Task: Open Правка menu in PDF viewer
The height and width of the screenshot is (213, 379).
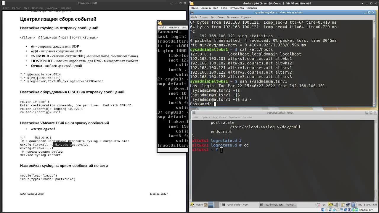Action: coord(17,8)
